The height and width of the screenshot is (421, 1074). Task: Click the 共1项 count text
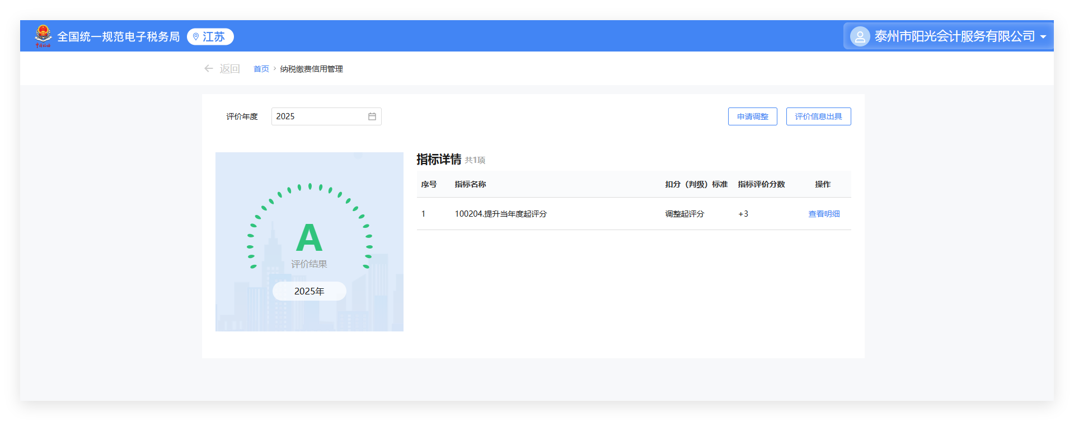(475, 160)
